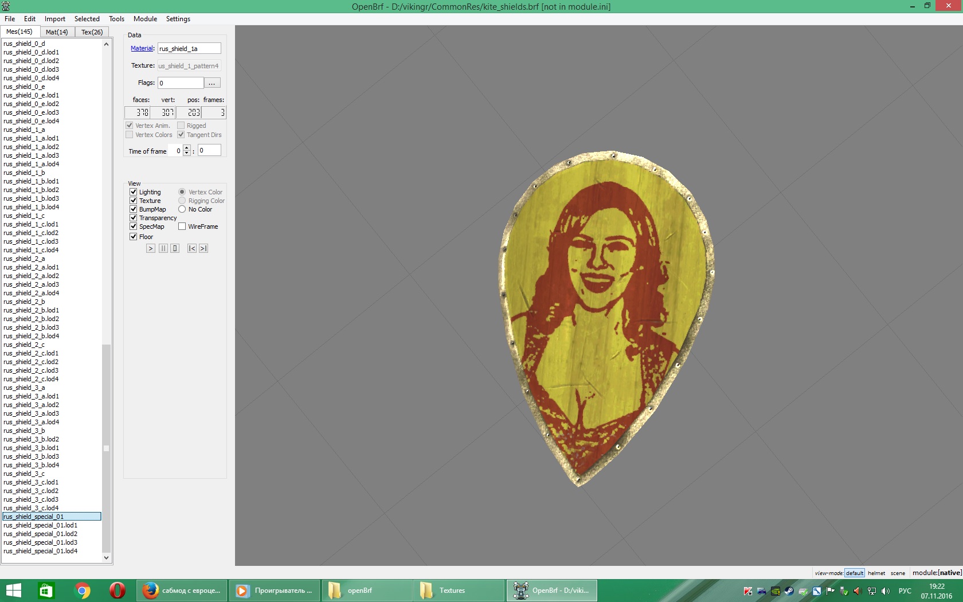The image size is (963, 602).
Task: Launch Google Chrome from the taskbar
Action: [82, 591]
